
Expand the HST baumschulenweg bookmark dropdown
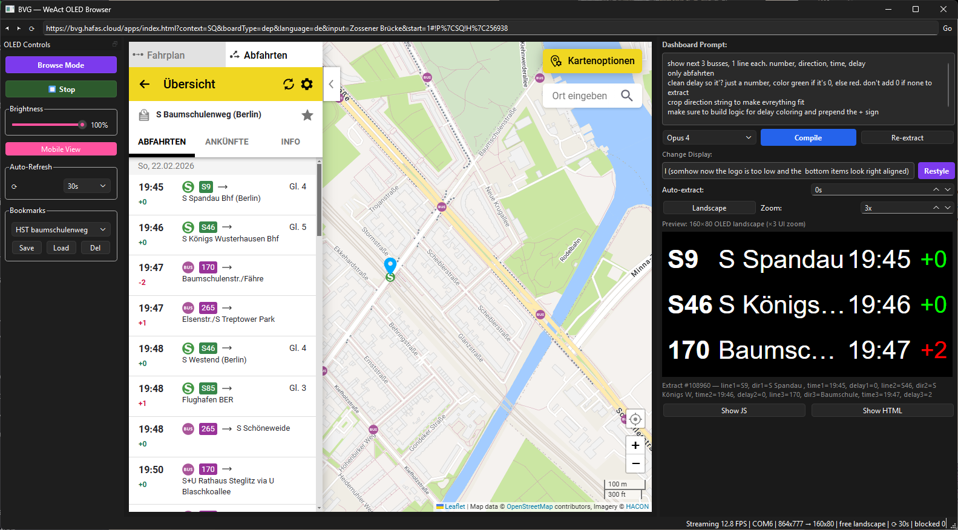[x=61, y=230]
